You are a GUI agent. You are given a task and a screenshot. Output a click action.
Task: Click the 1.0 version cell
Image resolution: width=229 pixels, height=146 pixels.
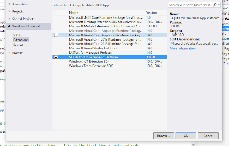click(x=148, y=17)
